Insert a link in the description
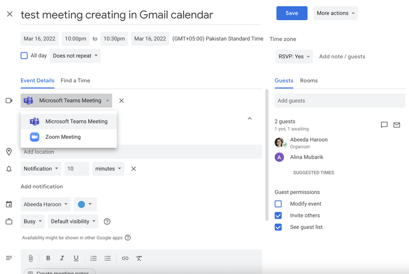409x274 pixels. pyautogui.click(x=125, y=258)
